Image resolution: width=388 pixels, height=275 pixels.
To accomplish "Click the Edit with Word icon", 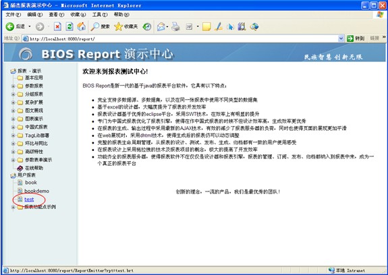I will coord(189,26).
